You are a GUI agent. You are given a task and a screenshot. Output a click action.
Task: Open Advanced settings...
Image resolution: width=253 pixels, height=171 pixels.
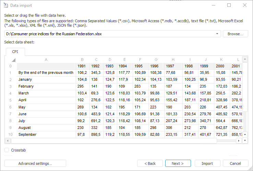pos(35,163)
